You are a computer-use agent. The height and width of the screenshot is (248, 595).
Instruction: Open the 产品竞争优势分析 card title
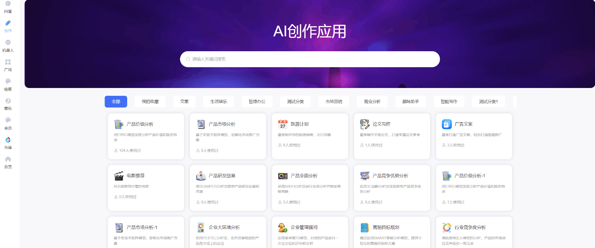coord(390,176)
